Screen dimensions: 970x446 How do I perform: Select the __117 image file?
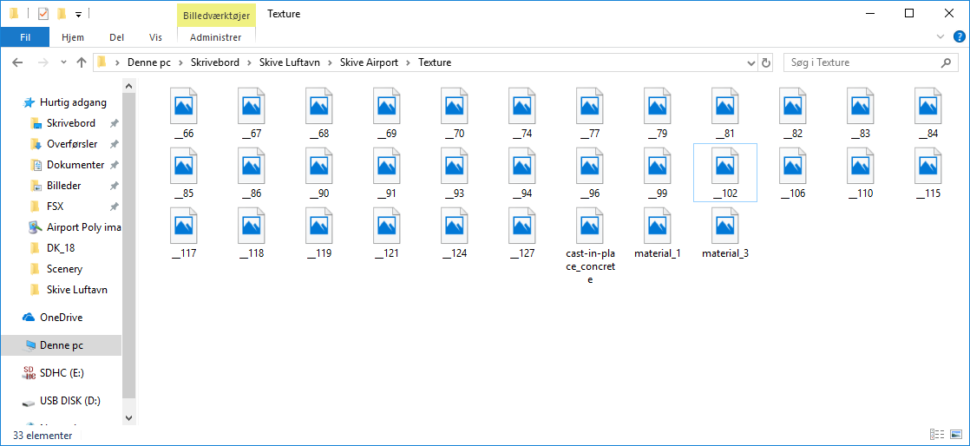pyautogui.click(x=184, y=233)
